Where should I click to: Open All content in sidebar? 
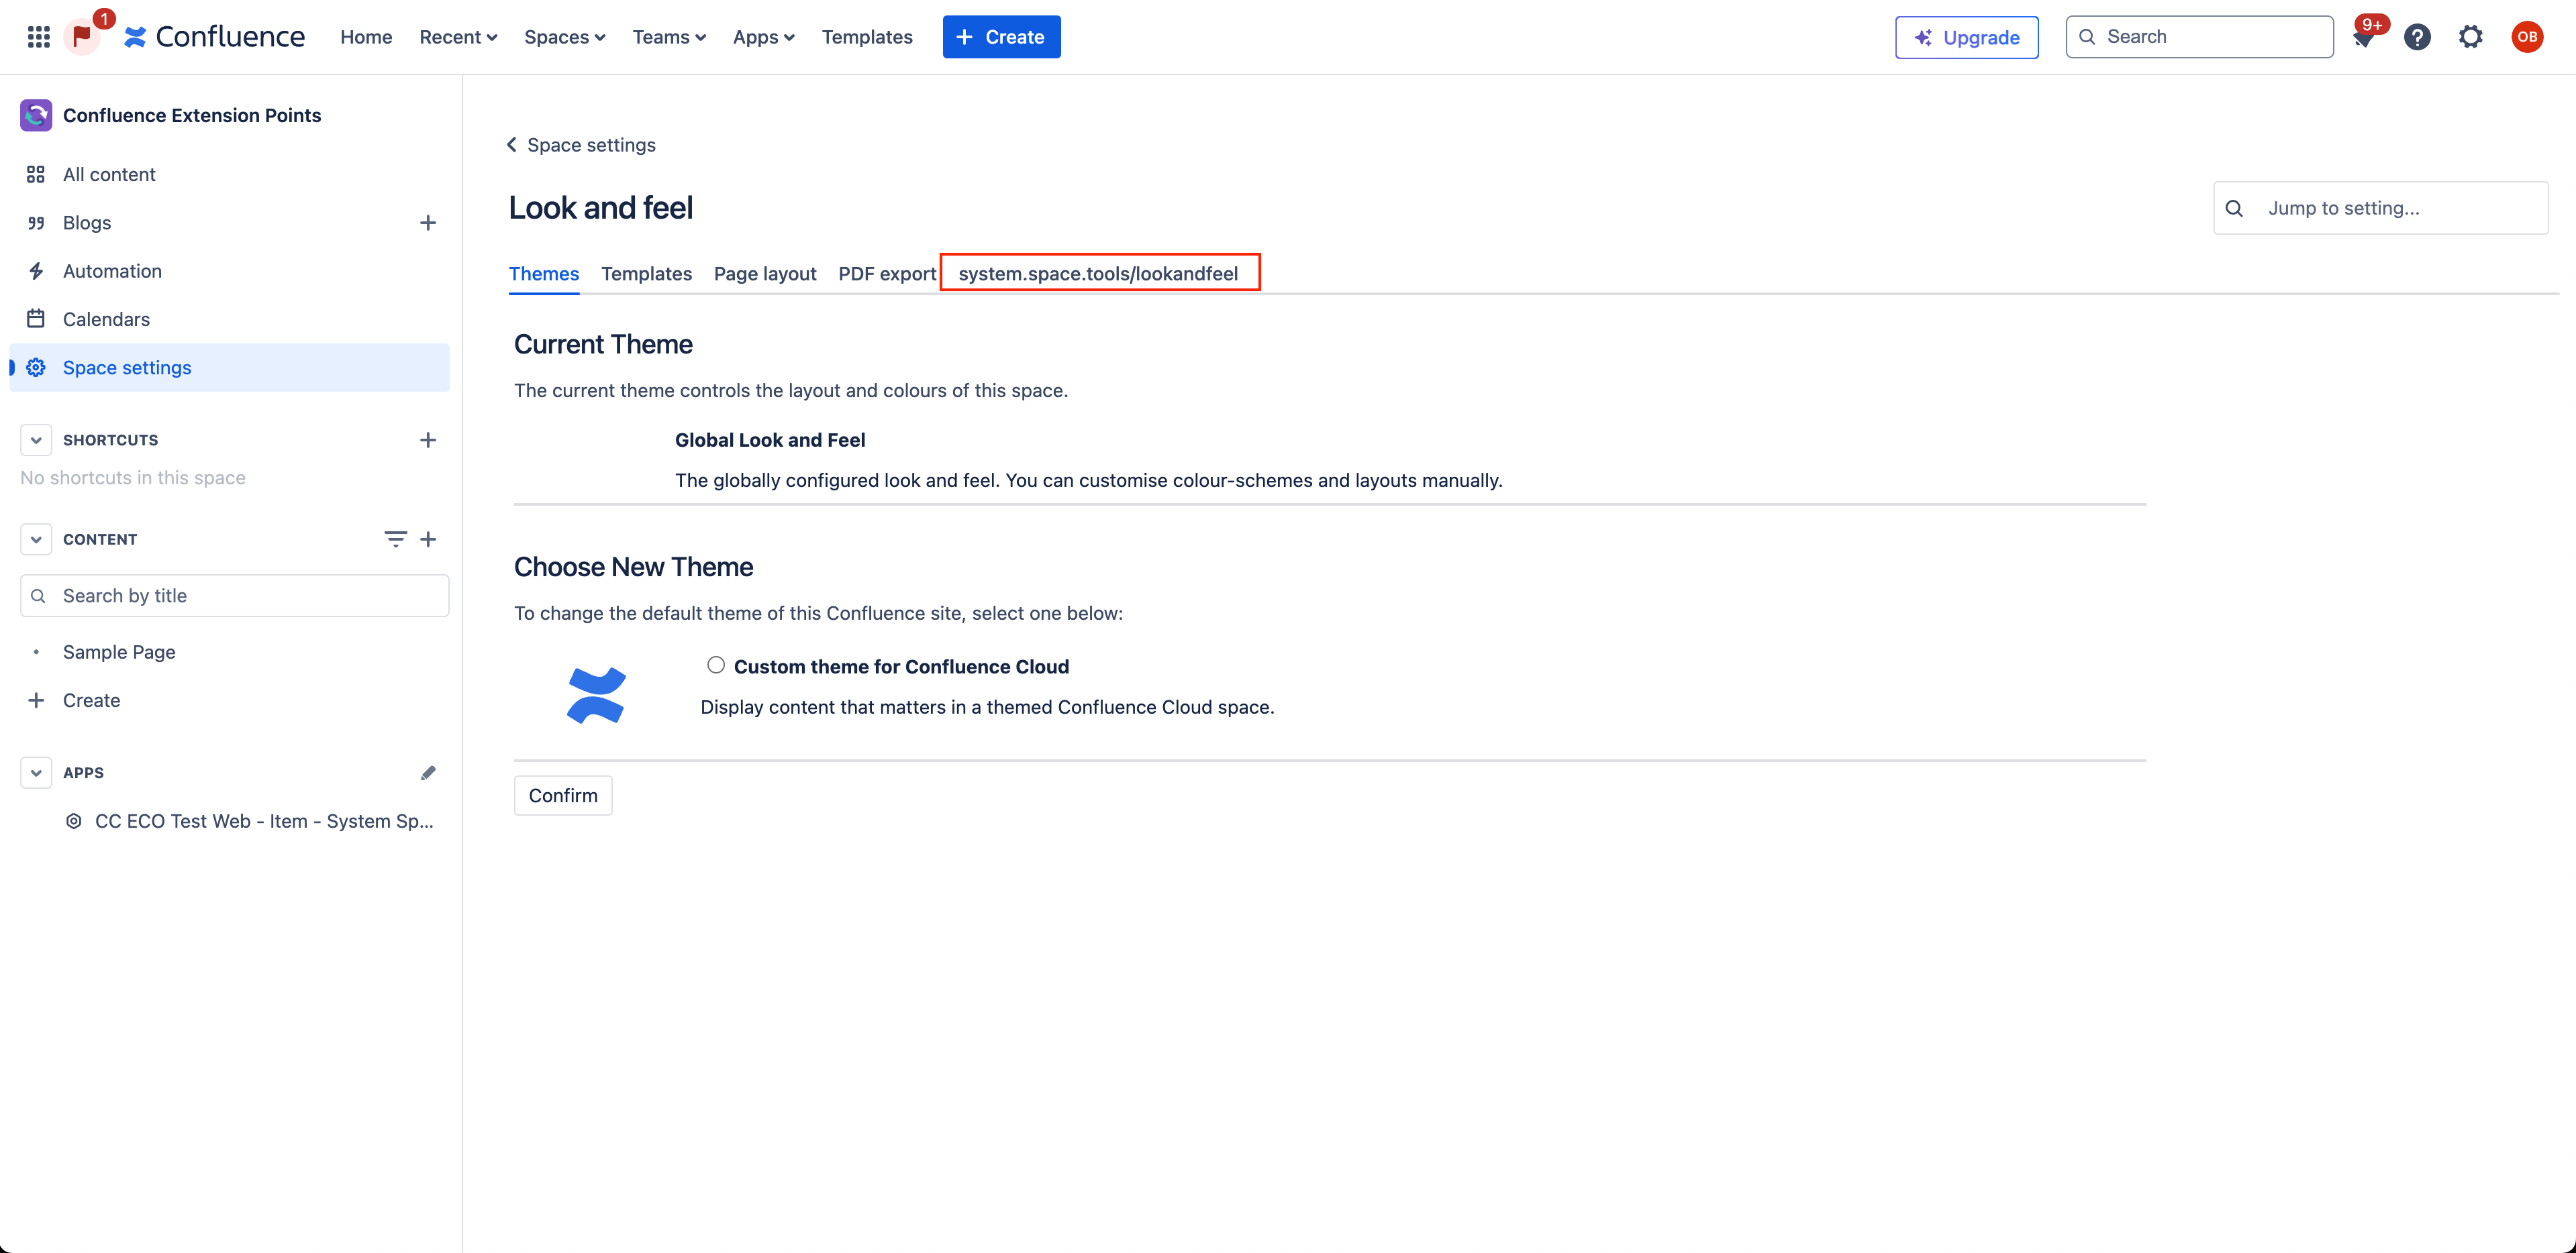pos(229,175)
